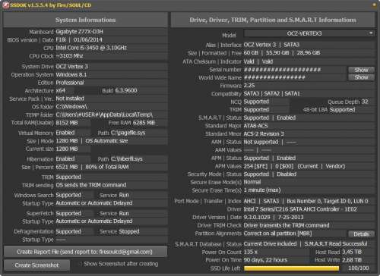Select Total RAM value 8152 MB
Viewport: 380px width, 276px height.
[67, 123]
